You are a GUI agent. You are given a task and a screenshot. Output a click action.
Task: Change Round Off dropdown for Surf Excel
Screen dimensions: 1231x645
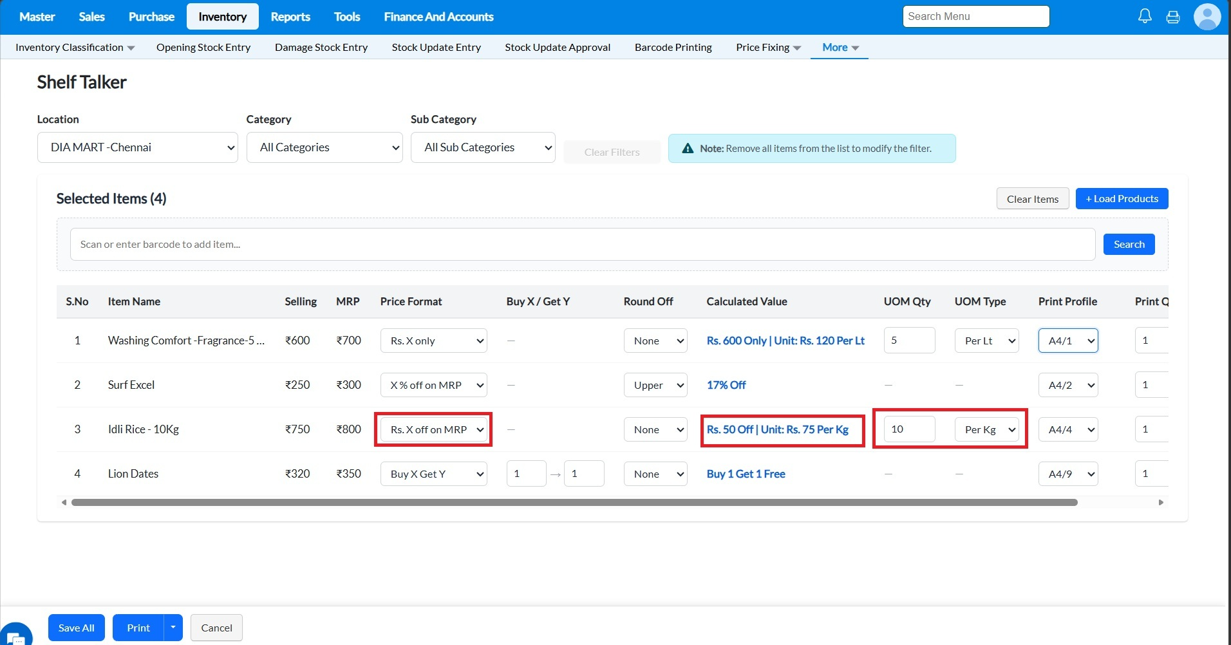pyautogui.click(x=655, y=385)
